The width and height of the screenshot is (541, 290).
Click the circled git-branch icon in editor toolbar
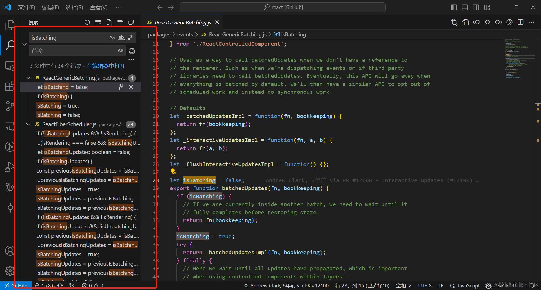pos(509,22)
